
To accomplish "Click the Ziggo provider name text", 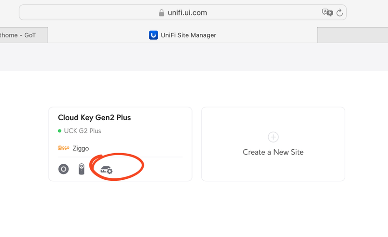I will pyautogui.click(x=81, y=148).
